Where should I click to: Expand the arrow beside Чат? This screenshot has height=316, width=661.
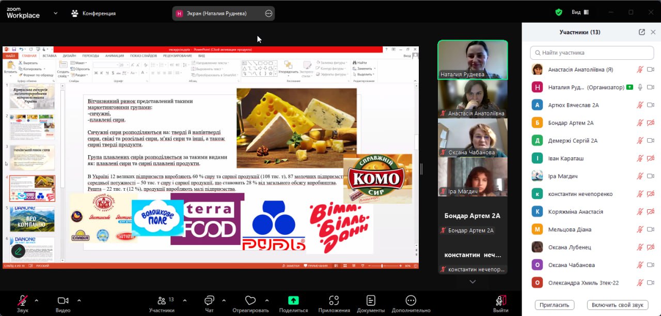pyautogui.click(x=224, y=300)
